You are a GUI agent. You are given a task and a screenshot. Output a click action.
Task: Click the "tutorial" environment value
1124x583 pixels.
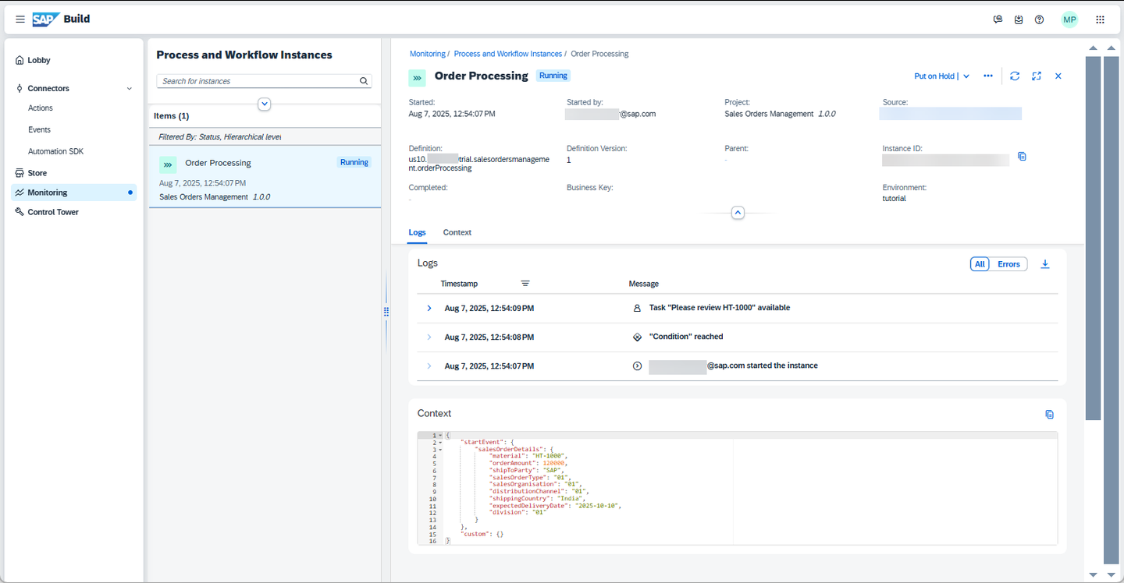895,199
